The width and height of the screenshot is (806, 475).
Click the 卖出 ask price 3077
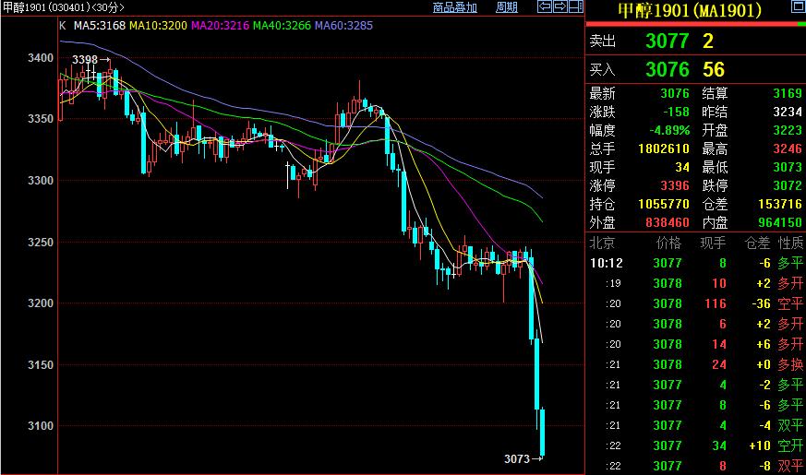(667, 42)
